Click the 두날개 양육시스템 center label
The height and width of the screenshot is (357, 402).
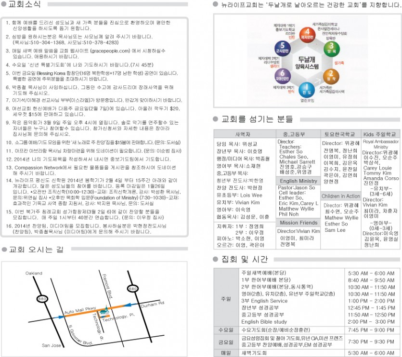[307, 63]
